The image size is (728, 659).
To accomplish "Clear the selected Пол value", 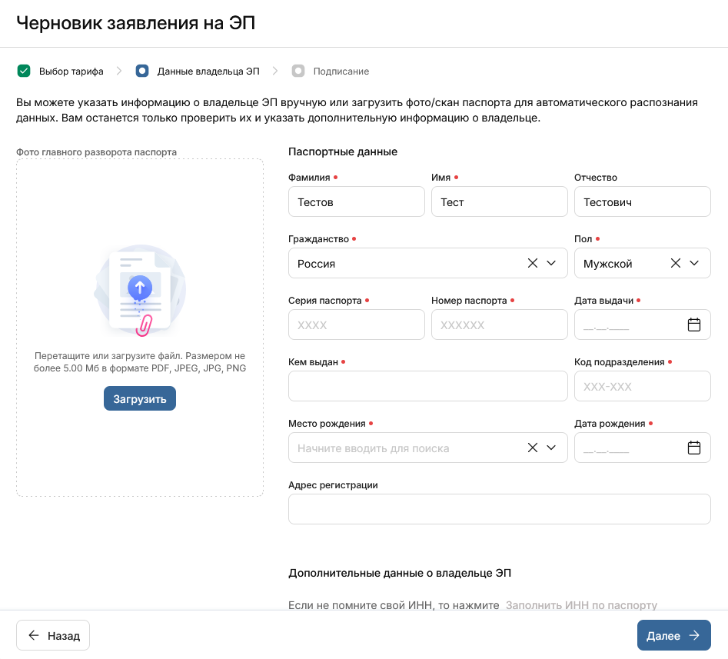I will (x=675, y=264).
